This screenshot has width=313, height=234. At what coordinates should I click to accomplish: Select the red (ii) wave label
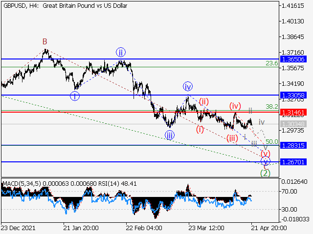(x=203, y=101)
